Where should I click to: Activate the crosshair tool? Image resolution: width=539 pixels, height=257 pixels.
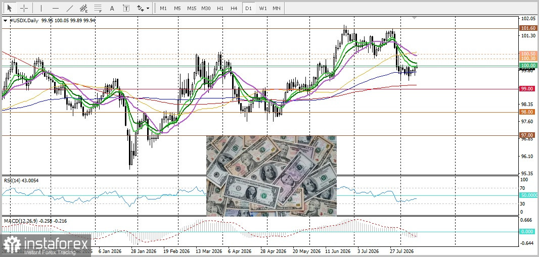pyautogui.click(x=24, y=8)
